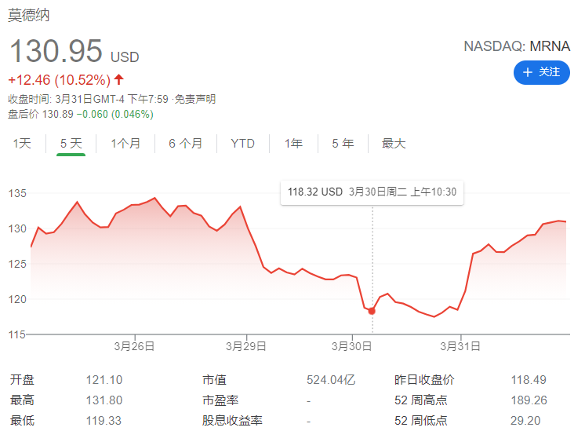Select the 最大 chart range
Screen dimensions: 585x442
[393, 144]
